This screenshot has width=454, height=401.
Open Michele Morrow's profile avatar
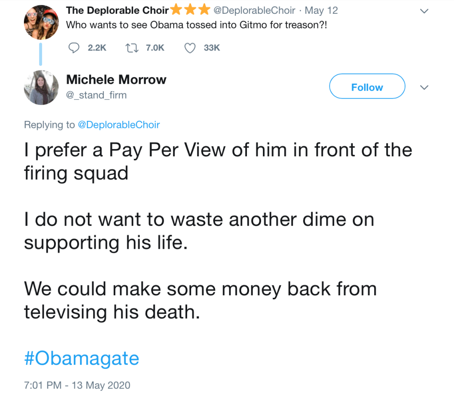pos(41,87)
